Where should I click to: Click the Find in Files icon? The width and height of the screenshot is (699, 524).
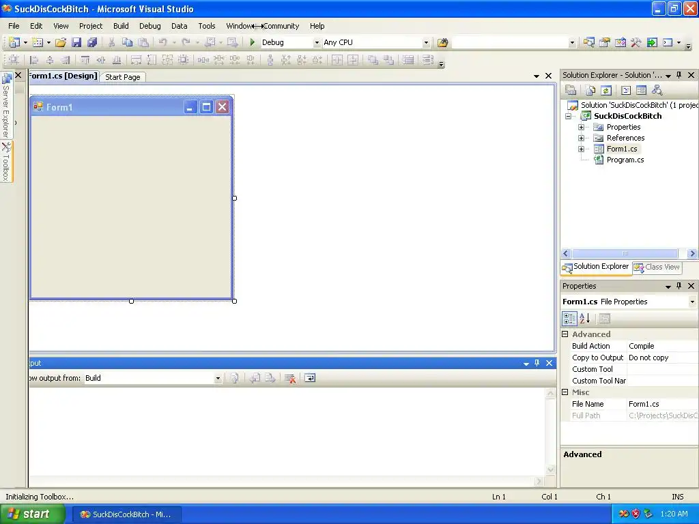[442, 42]
